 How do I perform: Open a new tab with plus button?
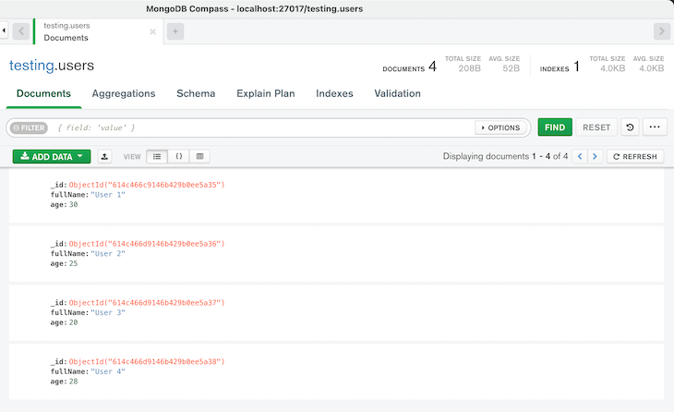[175, 31]
